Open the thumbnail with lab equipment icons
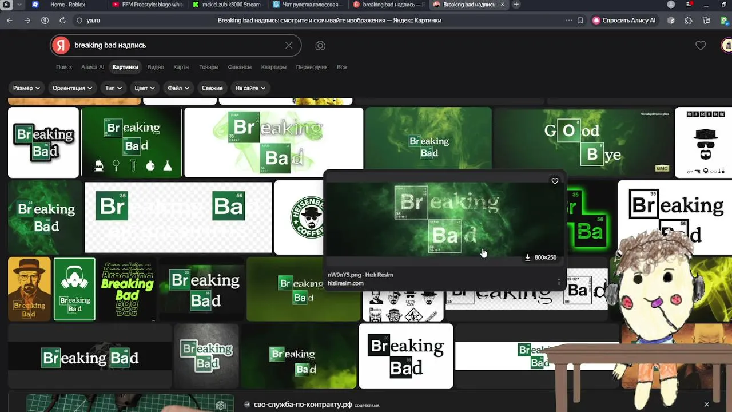The height and width of the screenshot is (412, 732). (132, 142)
